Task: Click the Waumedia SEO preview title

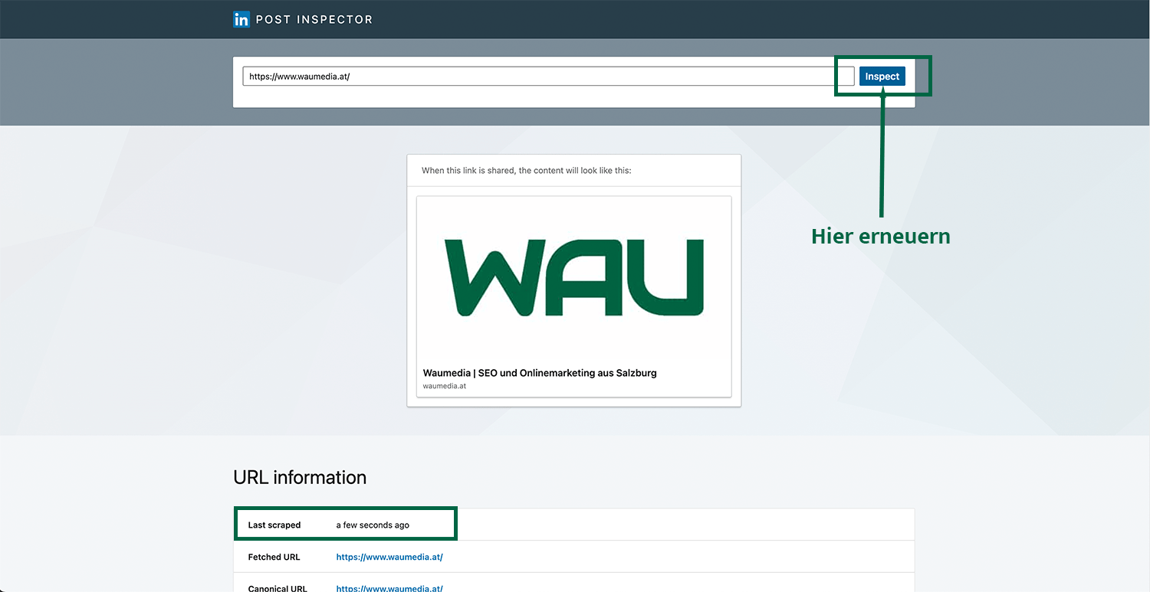Action: [x=540, y=373]
